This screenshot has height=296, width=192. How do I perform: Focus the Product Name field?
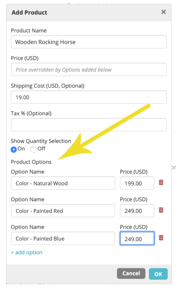(89, 42)
